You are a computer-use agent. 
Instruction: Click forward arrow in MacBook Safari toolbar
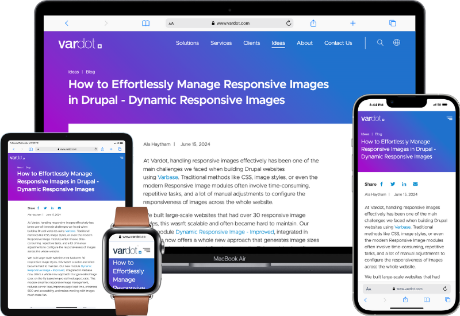(x=106, y=23)
